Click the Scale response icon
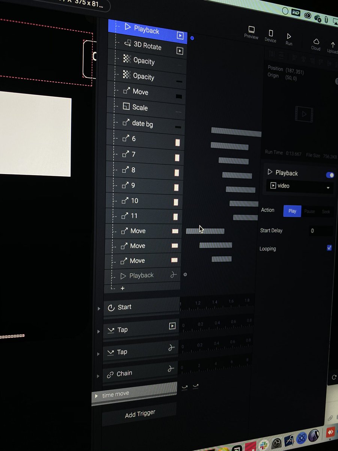The height and width of the screenshot is (451, 338). [126, 107]
